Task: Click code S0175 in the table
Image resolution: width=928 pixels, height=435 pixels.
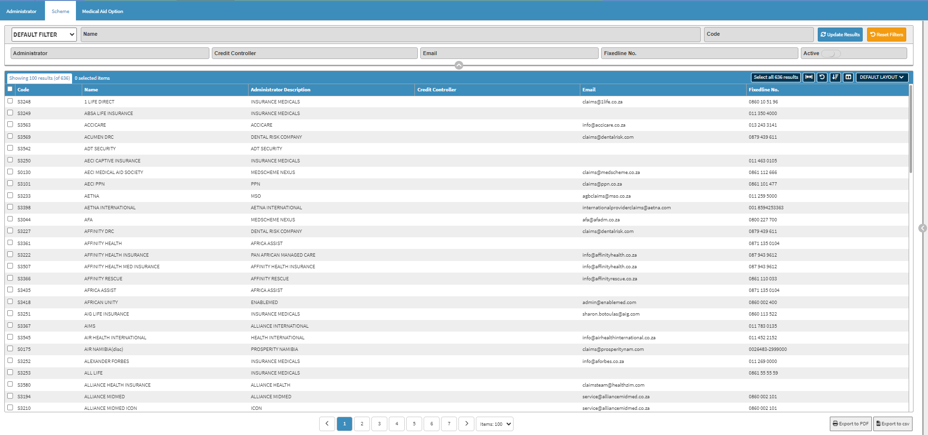Action: click(x=24, y=349)
